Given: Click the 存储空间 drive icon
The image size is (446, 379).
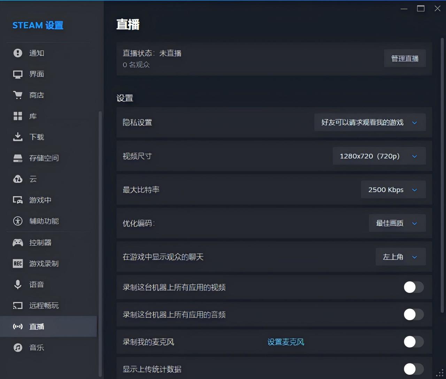Looking at the screenshot, I should coord(18,158).
